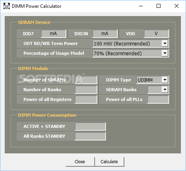Viewport: 186px width, 171px height.
Task: Click the Number of Ranks input field
Action: point(86,90)
